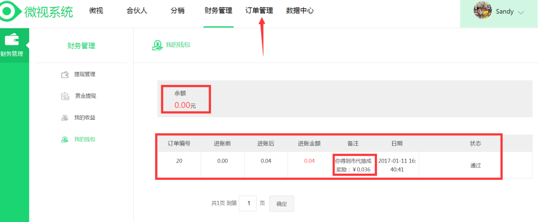Open 订单管理 in the top navigation
Image resolution: width=538 pixels, height=222 pixels.
[x=259, y=11]
